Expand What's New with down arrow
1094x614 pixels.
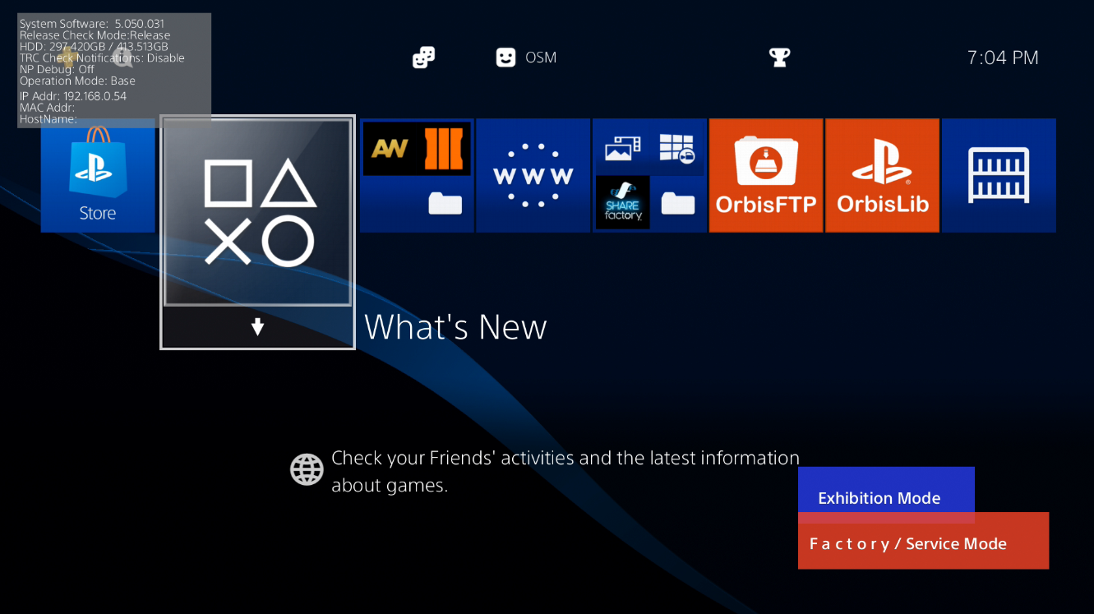tap(257, 328)
